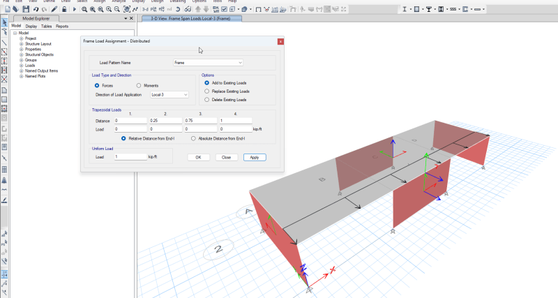
Task: Click Uniform Load value field
Action: click(x=130, y=156)
